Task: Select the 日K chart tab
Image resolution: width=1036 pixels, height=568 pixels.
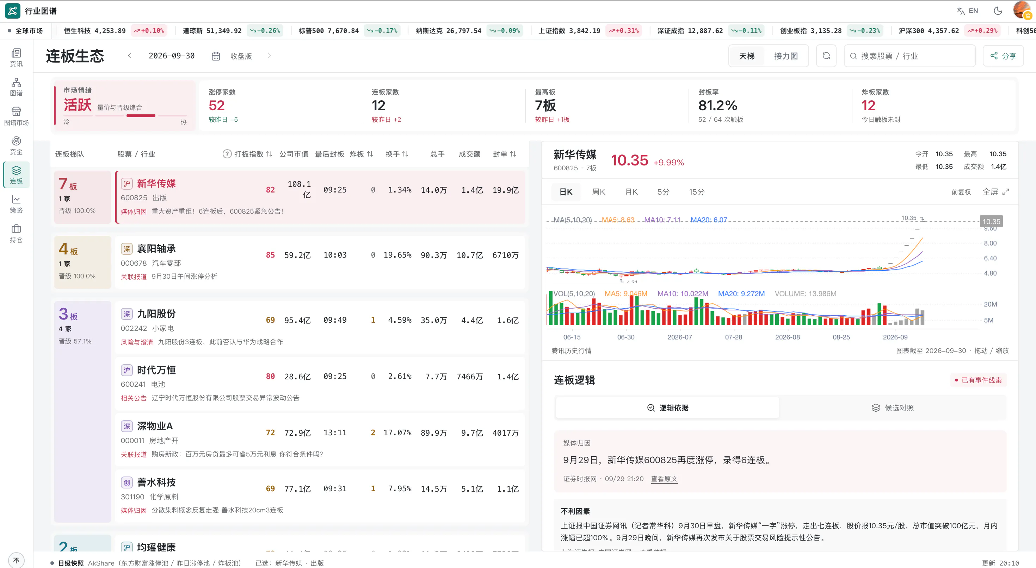Action: pos(566,192)
